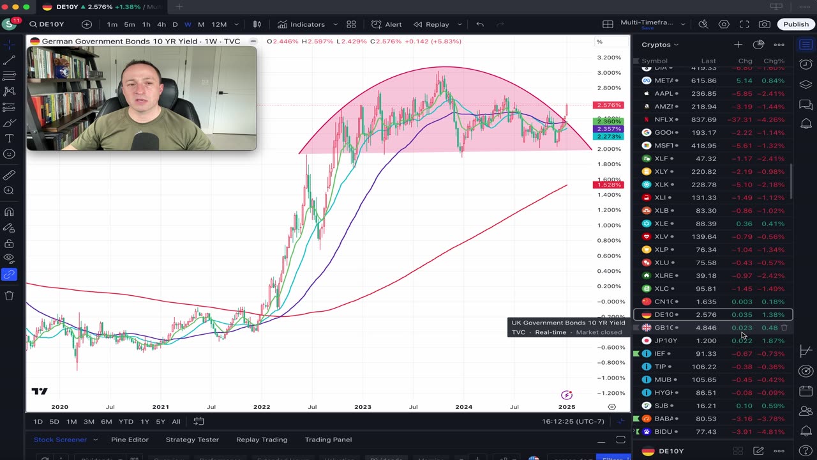
Task: Open the Trading Panel tab
Action: 328,440
